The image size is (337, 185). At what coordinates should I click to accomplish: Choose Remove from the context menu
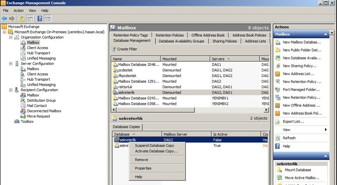157,160
